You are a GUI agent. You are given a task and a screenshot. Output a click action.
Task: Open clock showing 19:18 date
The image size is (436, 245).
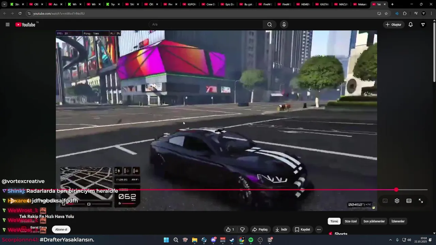pyautogui.click(x=420, y=240)
